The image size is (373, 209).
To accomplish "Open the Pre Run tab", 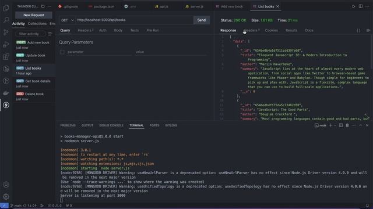I will coord(153,30).
